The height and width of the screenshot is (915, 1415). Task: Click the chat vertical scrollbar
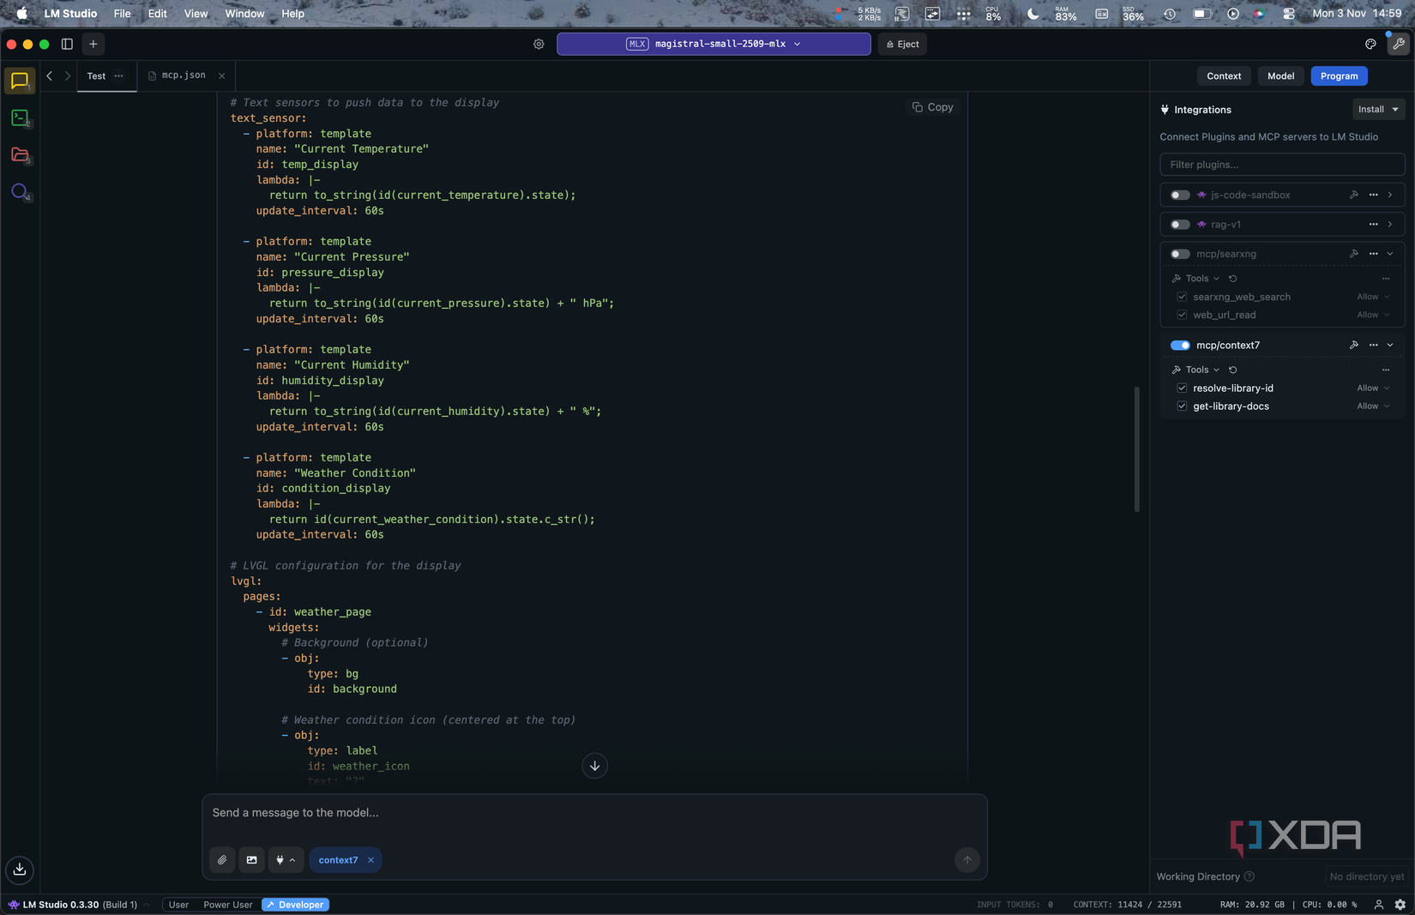[x=1137, y=449]
